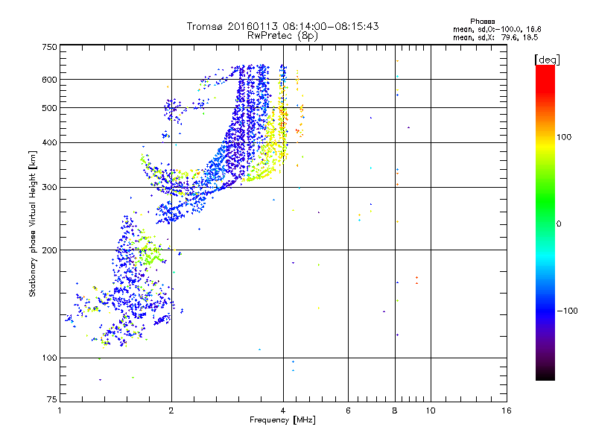Click the y-axis tick label '200'
Image resolution: width=596 pixels, height=447 pixels.
[x=50, y=250]
